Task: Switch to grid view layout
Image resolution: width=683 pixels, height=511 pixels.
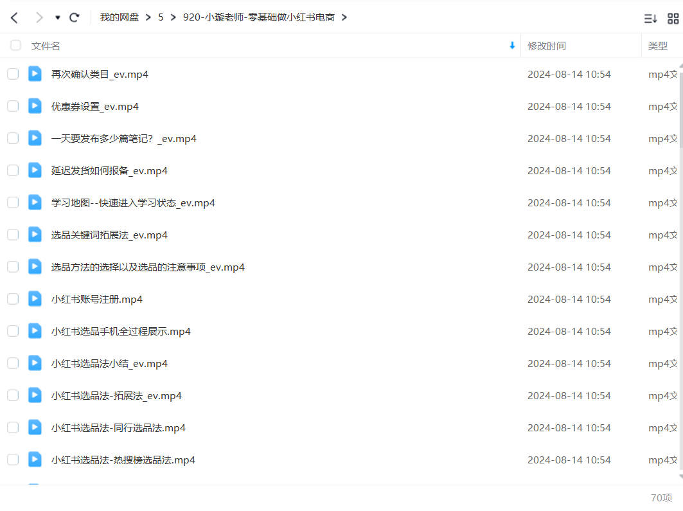Action: coord(673,18)
